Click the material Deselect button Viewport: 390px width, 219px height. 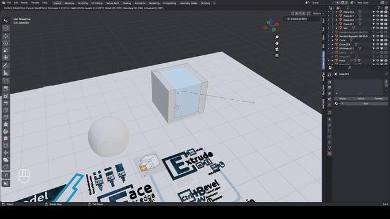pyautogui.click(x=379, y=99)
